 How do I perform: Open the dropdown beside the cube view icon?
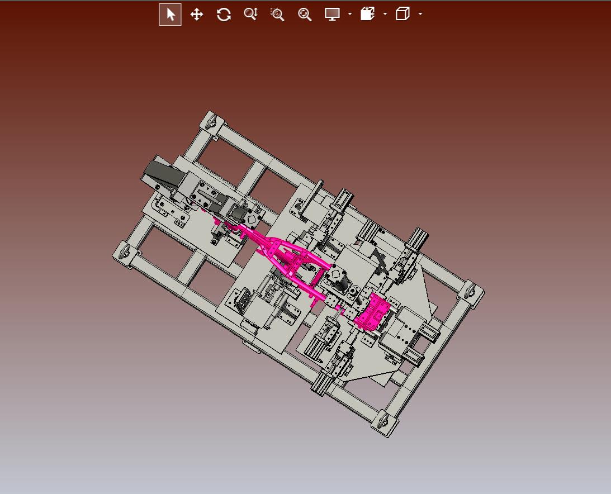420,14
